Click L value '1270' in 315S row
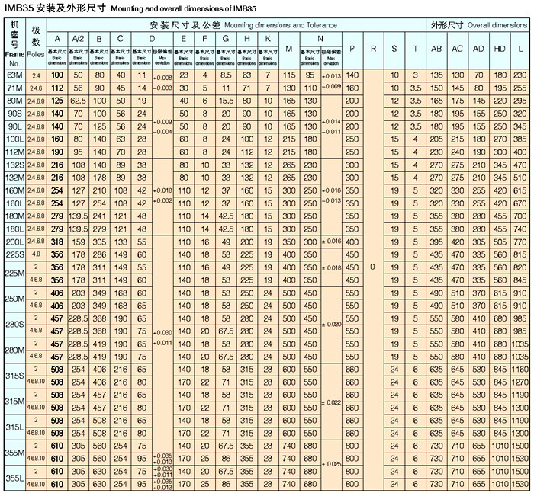 [520, 382]
